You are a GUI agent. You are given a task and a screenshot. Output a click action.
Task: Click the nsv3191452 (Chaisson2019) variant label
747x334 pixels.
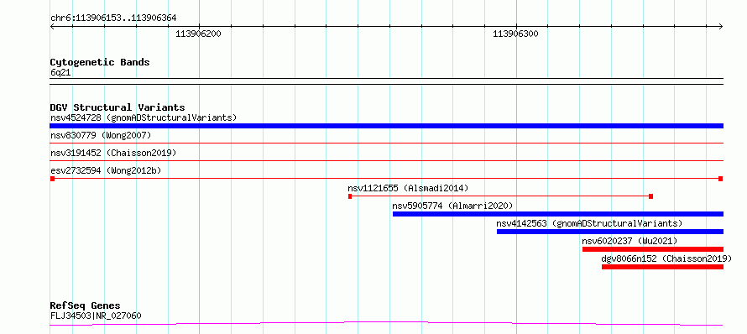point(113,153)
